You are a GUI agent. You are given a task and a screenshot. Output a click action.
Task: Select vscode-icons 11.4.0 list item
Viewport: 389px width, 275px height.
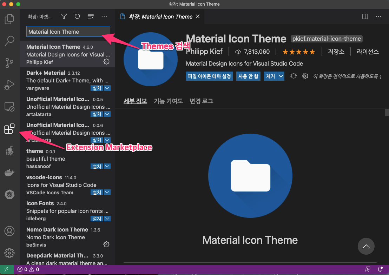67,185
